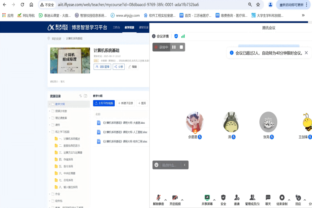Open 管理成员 member management icon
312x208 pixels.
tap(252, 197)
